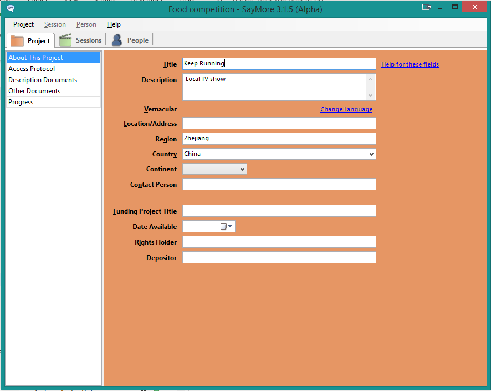Open the Help for these fields link
The width and height of the screenshot is (491, 391).
pos(410,64)
